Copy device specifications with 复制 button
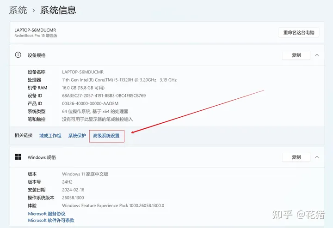333x228 pixels. (x=296, y=55)
